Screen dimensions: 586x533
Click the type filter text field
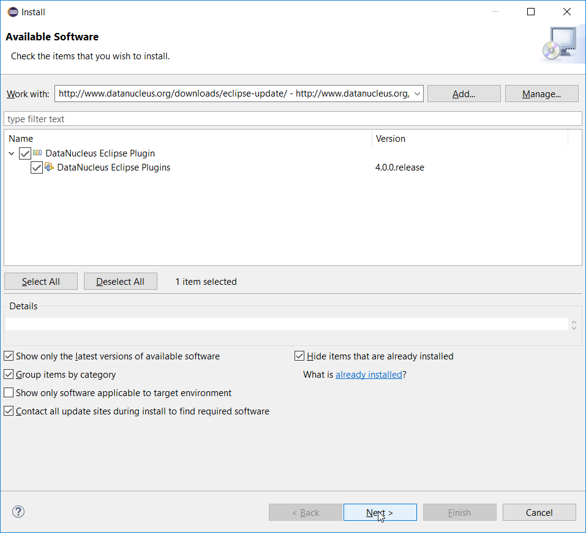coord(293,119)
